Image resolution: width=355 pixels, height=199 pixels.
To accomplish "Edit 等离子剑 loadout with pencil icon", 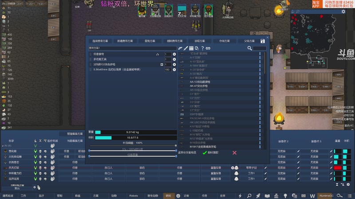I will point(265,168).
